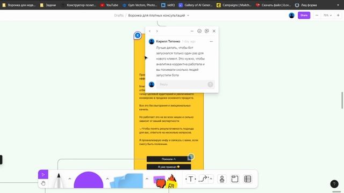
Task: Open the Конструктор полит... bookmark
Action: click(79, 5)
